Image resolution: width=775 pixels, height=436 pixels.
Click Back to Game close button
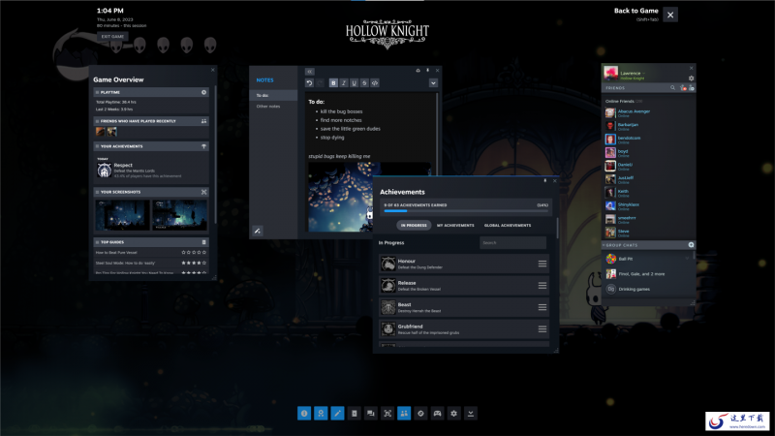[670, 15]
